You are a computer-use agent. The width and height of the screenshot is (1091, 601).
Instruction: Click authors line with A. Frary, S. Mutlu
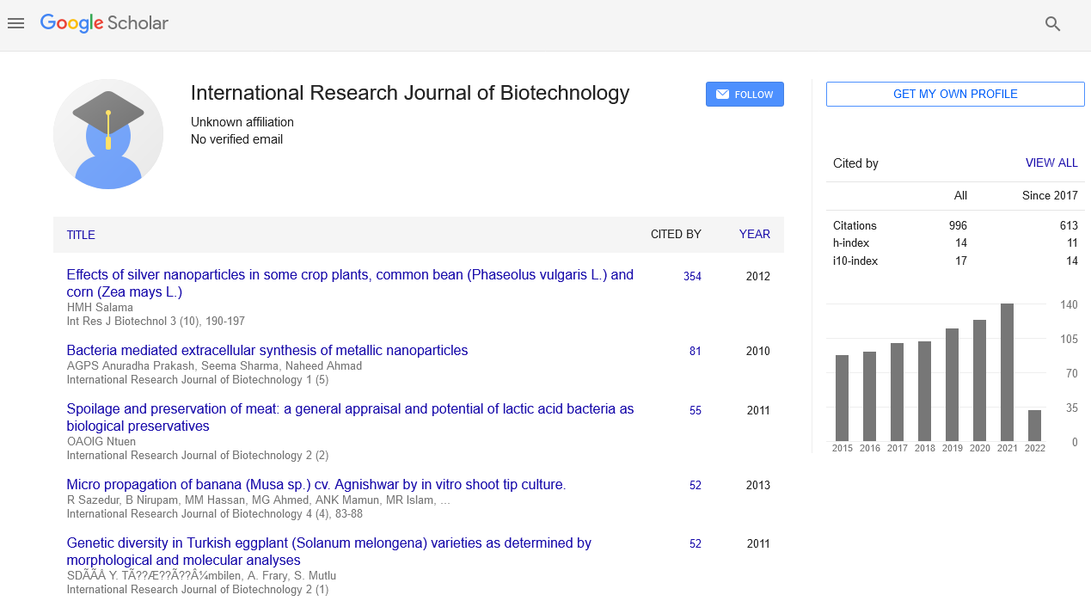(x=201, y=575)
